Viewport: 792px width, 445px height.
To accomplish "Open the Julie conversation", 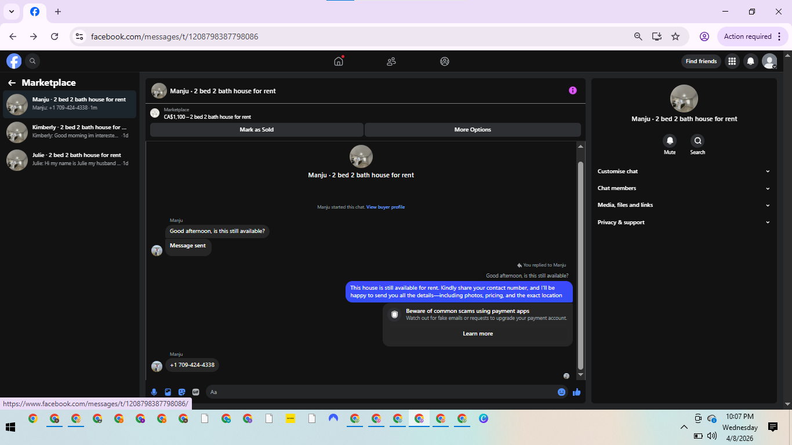I will click(x=70, y=160).
